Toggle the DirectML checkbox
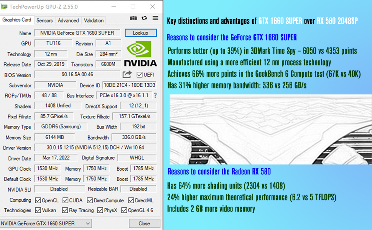Image resolution: width=372 pixels, height=230 pixels. 131,200
